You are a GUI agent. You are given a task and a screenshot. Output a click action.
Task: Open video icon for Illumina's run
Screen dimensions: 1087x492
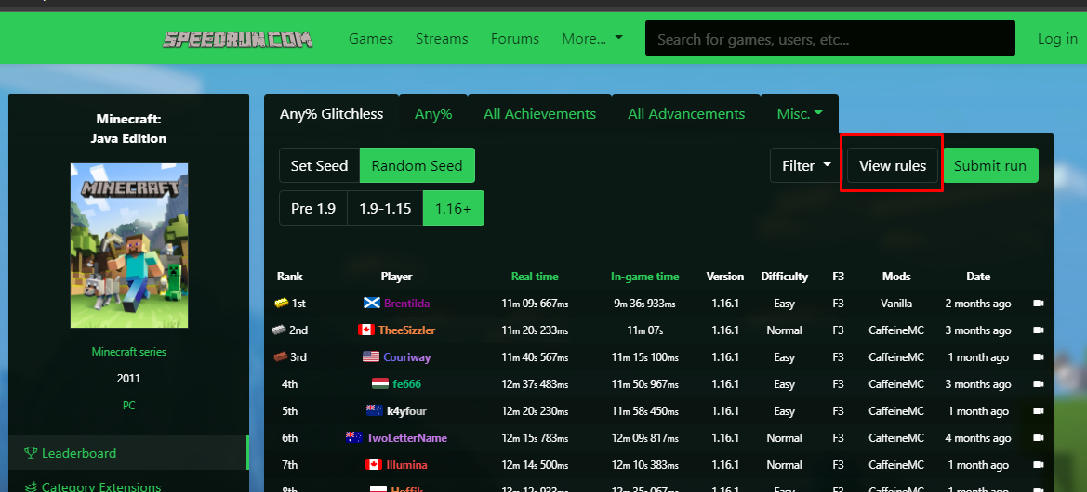pyautogui.click(x=1038, y=465)
